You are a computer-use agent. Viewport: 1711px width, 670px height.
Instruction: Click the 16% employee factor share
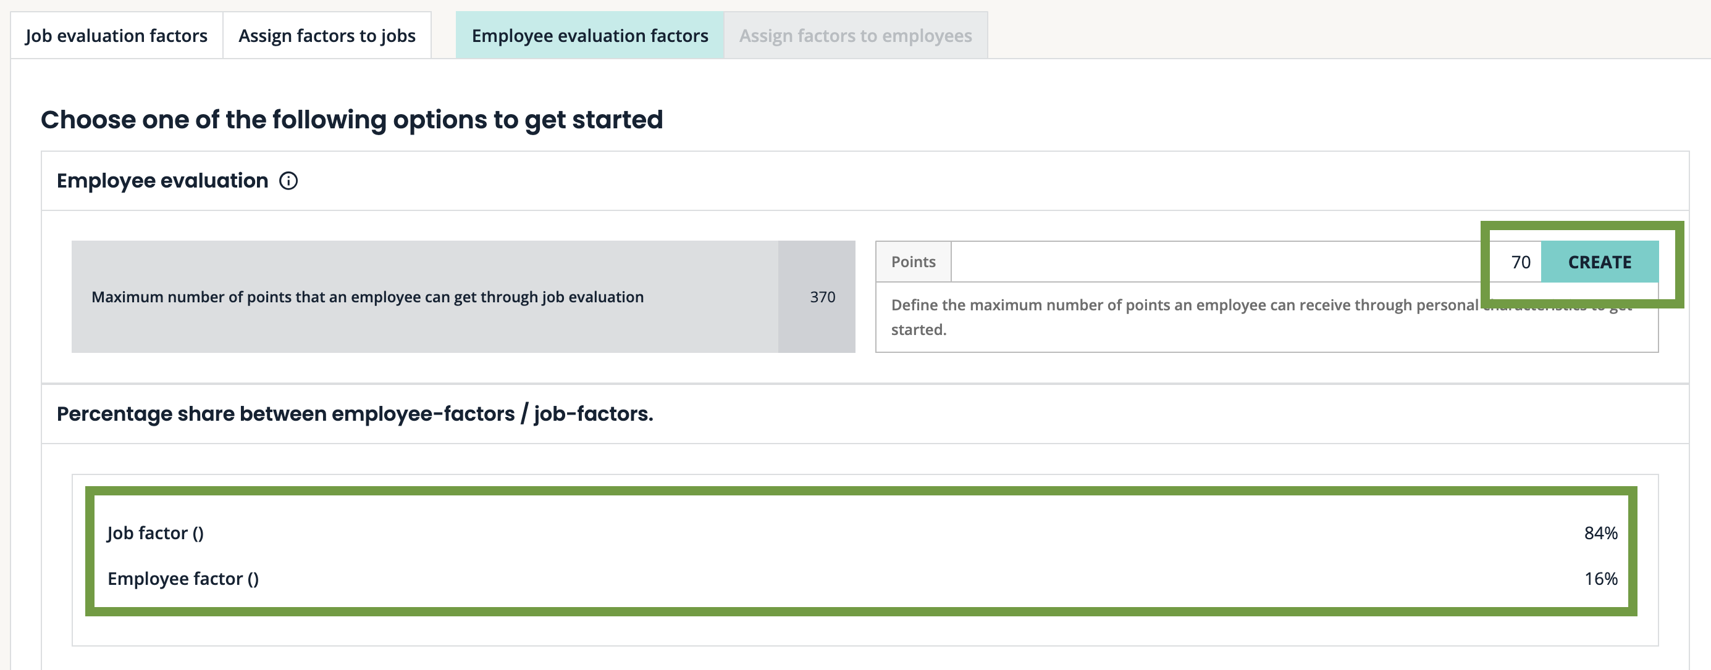(x=1600, y=579)
